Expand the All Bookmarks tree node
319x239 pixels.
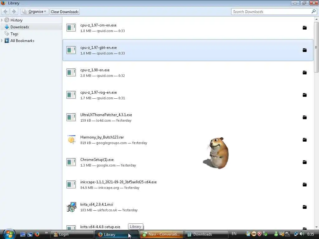(x=2, y=41)
